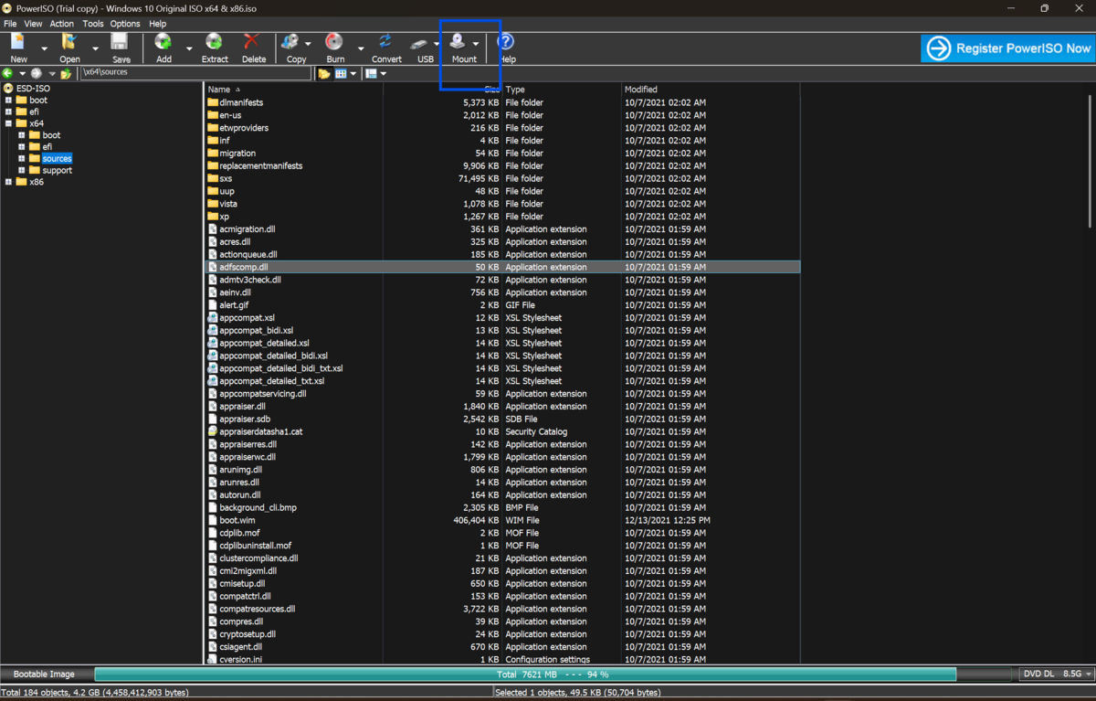
Task: Expand the x86 tree node
Action: [9, 182]
